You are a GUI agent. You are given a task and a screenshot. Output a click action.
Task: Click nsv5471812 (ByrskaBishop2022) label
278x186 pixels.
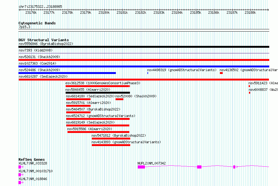coord(119,135)
